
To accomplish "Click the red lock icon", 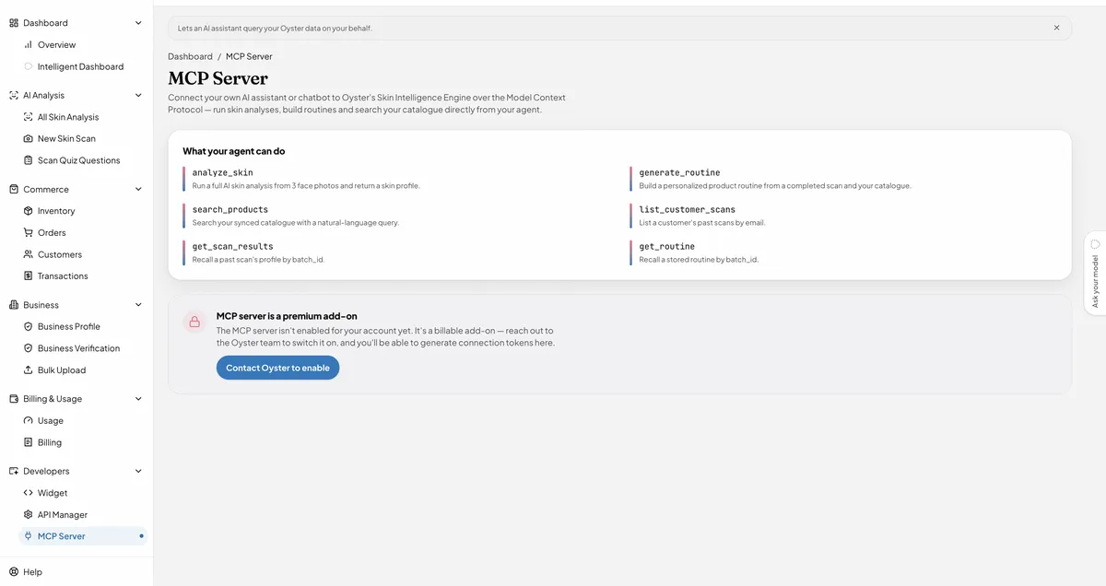I will pos(194,322).
